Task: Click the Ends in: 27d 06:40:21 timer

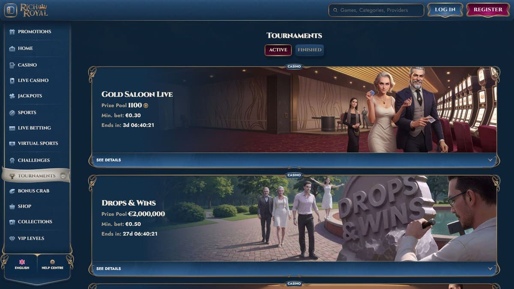Action: (129, 234)
